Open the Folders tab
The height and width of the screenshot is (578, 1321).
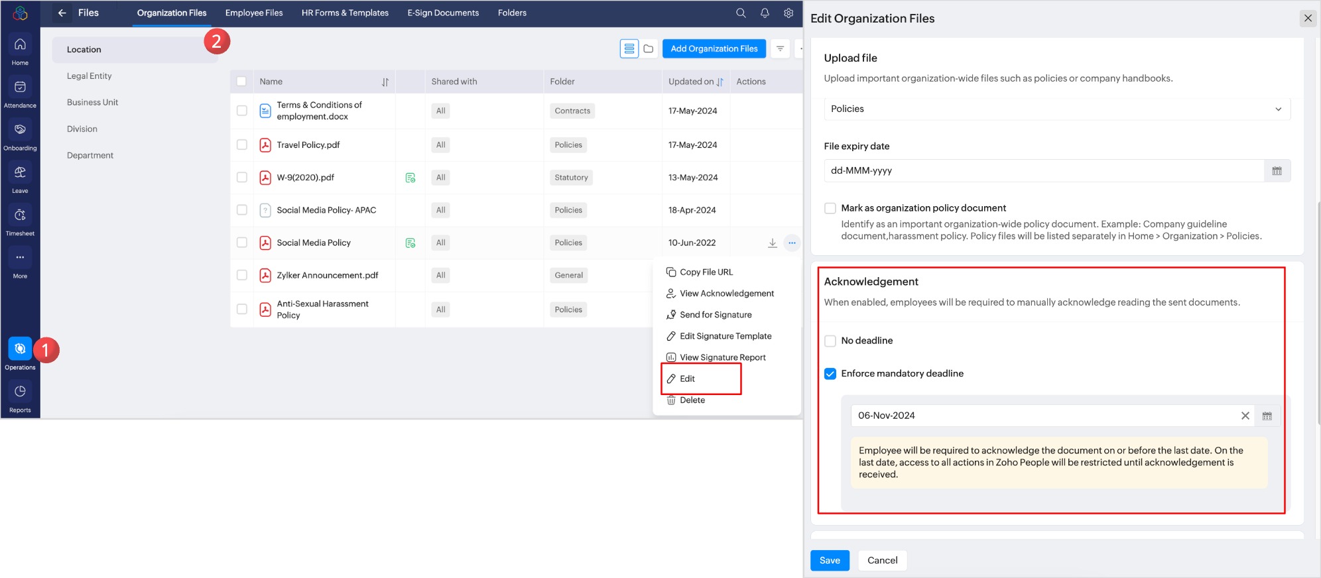click(x=512, y=13)
